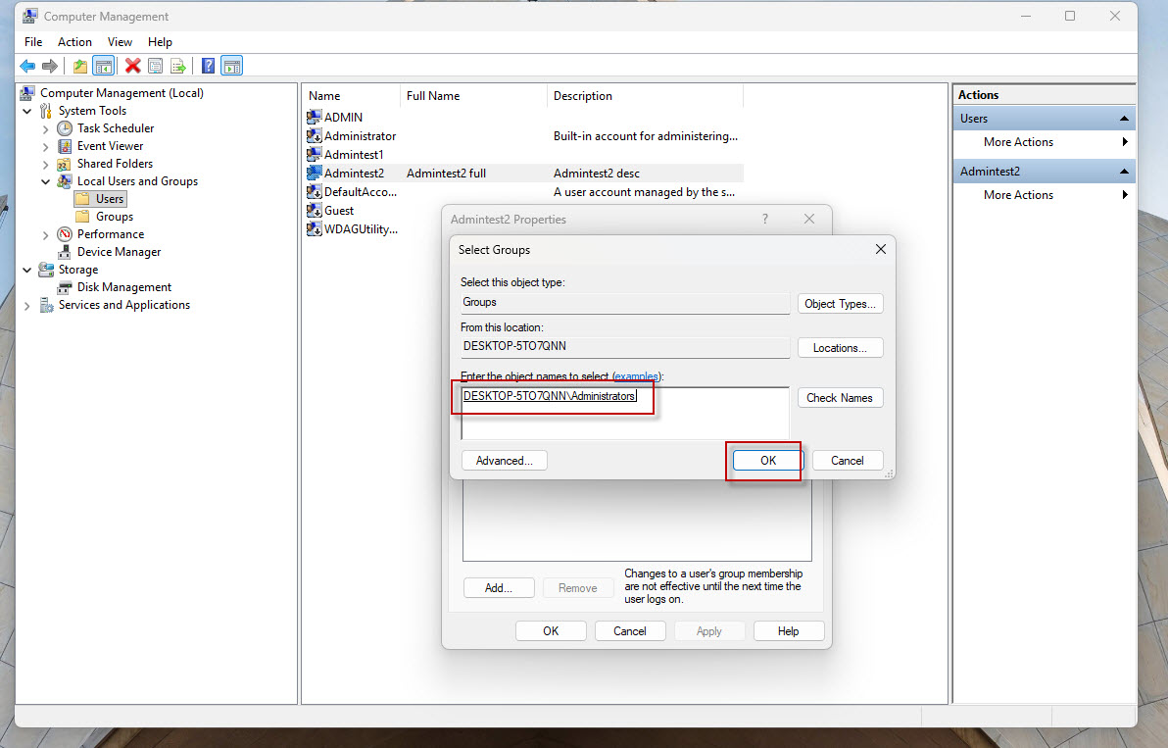
Task: Expand the Performance node
Action: click(x=45, y=234)
